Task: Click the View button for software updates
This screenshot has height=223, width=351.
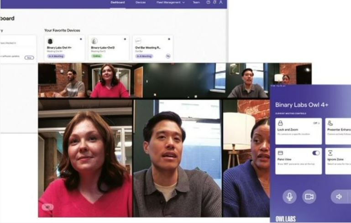Action: point(29,58)
